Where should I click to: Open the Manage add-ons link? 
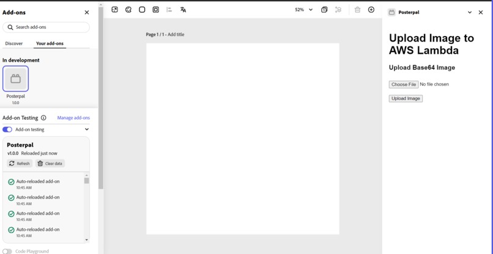pyautogui.click(x=73, y=118)
